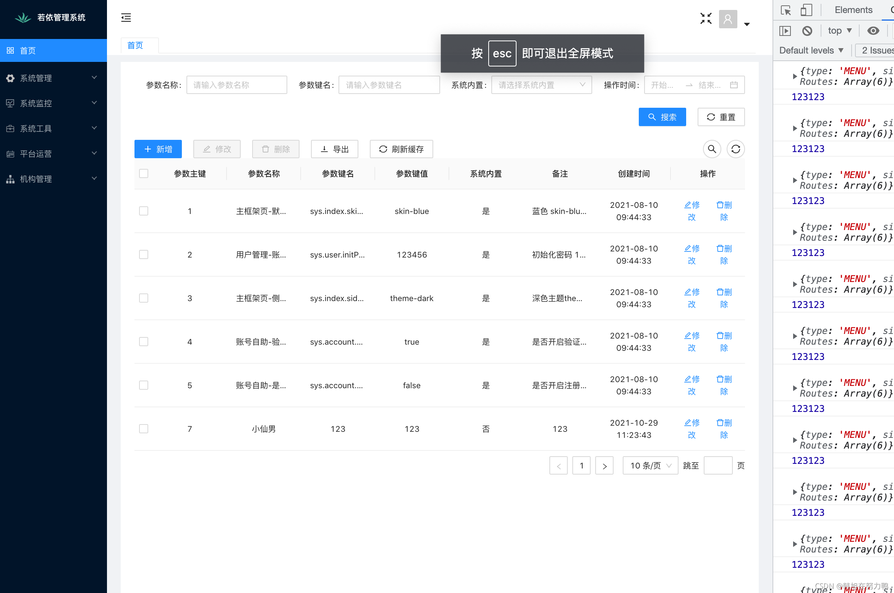The height and width of the screenshot is (593, 894).
Task: Open the 系统内置 dropdown selector
Action: (541, 85)
